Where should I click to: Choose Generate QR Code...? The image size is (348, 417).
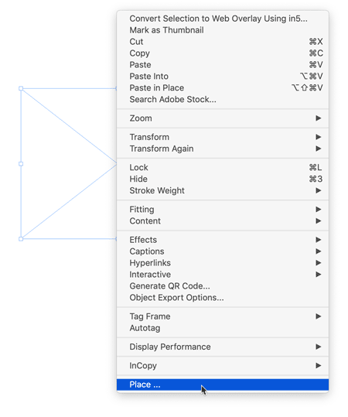pyautogui.click(x=223, y=286)
